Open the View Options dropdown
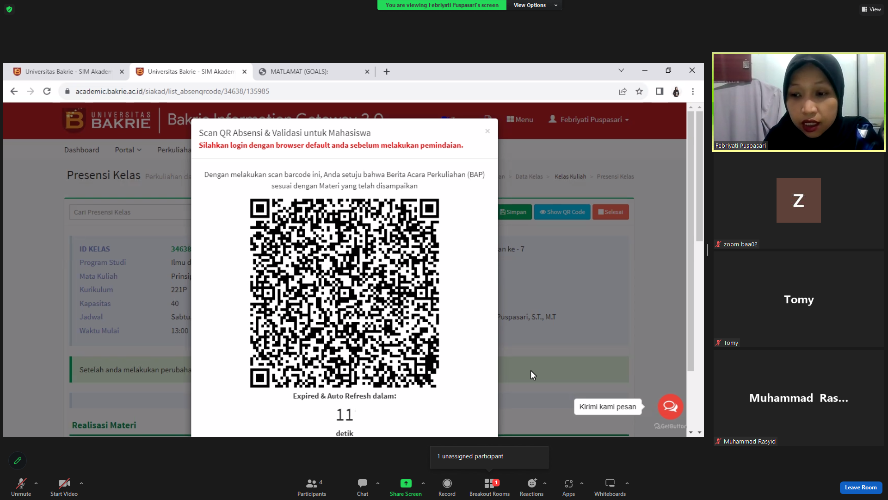The width and height of the screenshot is (888, 500). pyautogui.click(x=536, y=5)
